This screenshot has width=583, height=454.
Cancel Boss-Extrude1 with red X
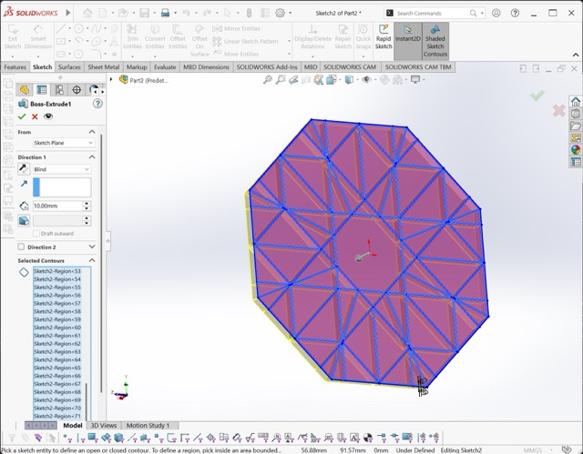[35, 116]
